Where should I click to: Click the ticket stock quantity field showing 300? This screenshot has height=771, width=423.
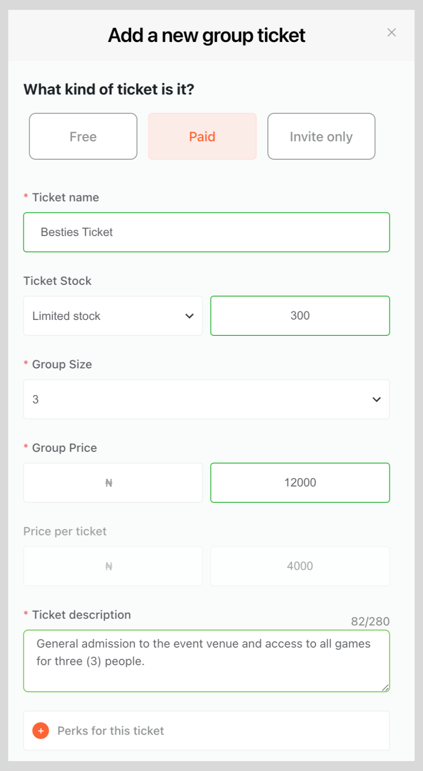[x=300, y=316]
